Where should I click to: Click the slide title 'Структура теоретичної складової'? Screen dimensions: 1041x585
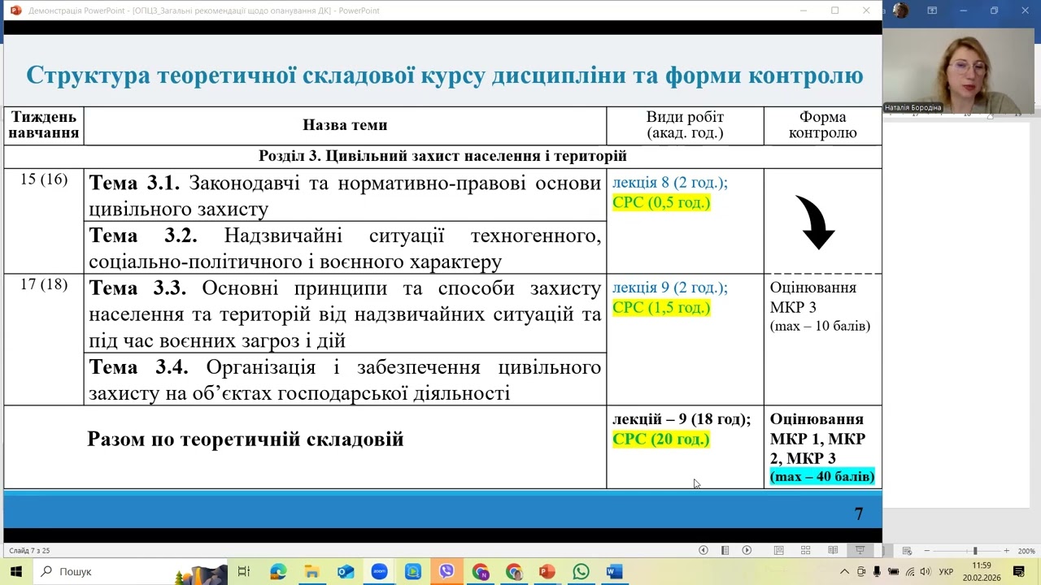tap(444, 76)
